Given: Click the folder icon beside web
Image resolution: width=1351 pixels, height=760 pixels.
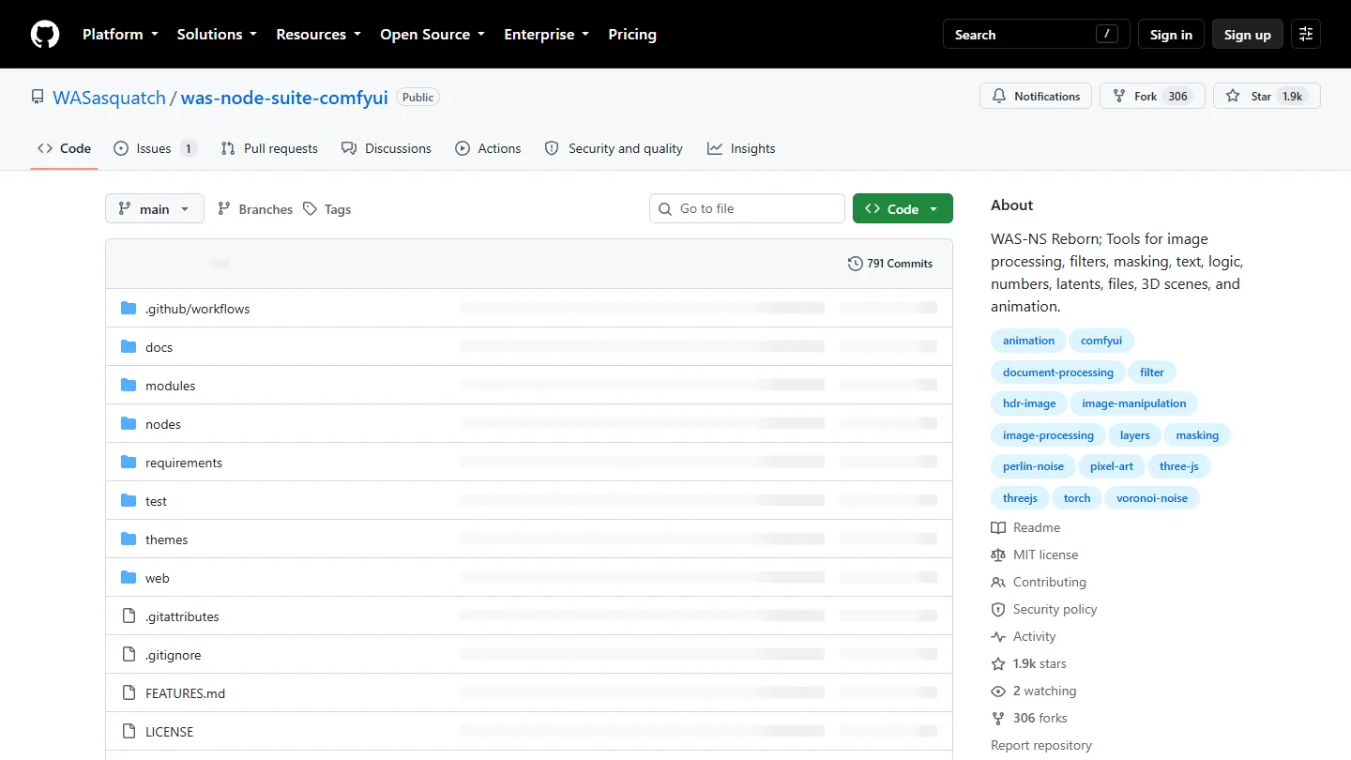Looking at the screenshot, I should tap(129, 578).
